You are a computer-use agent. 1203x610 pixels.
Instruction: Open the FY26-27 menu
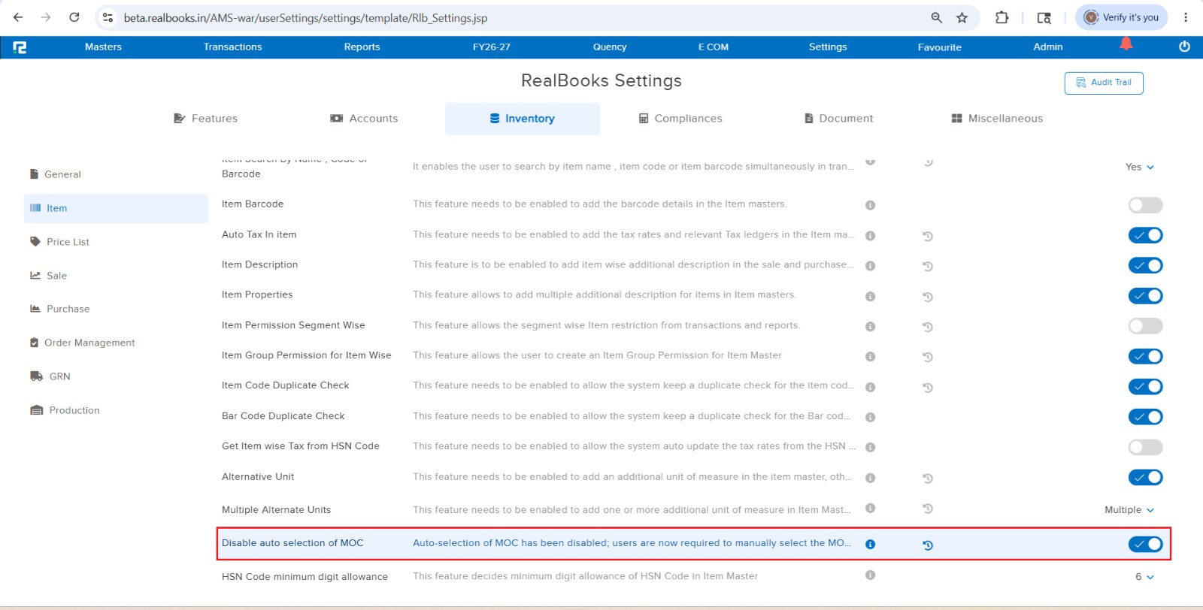491,47
